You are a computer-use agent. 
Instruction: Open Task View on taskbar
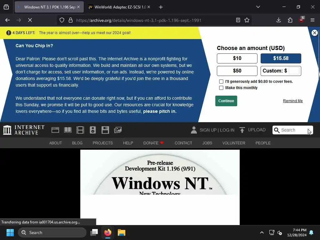tap(94, 232)
